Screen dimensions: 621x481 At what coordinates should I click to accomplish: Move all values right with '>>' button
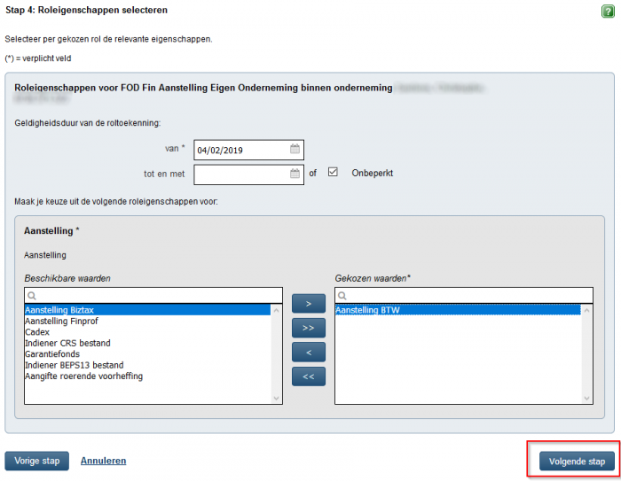pos(308,328)
